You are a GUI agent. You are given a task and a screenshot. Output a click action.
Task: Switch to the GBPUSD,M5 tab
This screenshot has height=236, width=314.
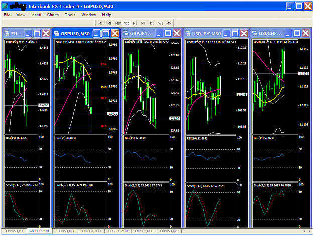click(169, 231)
